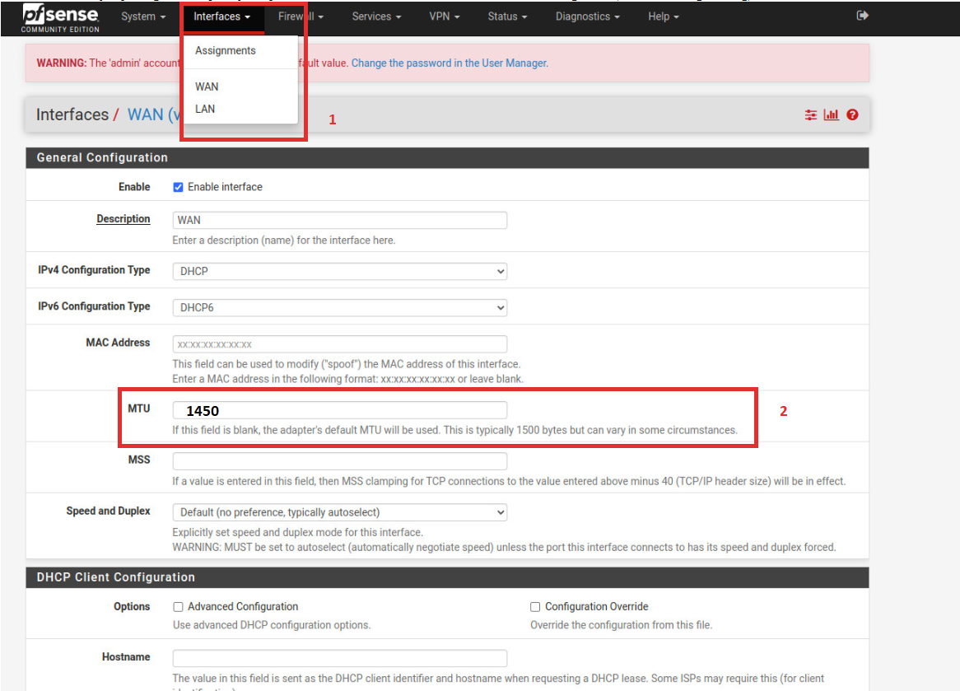960x691 pixels.
Task: Expand the Speed and Duplex dropdown
Action: click(x=339, y=512)
